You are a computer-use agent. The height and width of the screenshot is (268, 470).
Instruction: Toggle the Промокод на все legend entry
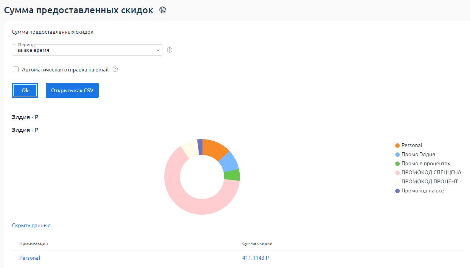pyautogui.click(x=422, y=191)
